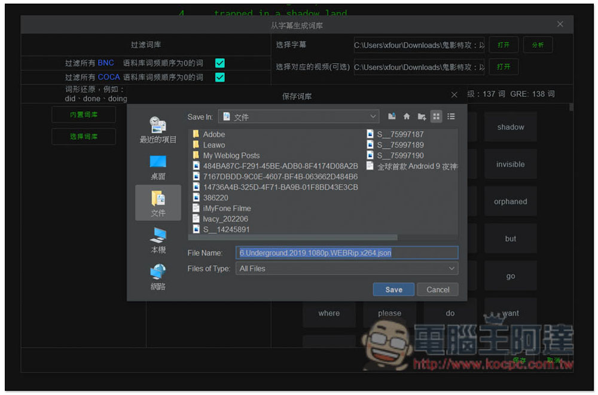Open Desktop (桌面) shortcut

pos(158,167)
